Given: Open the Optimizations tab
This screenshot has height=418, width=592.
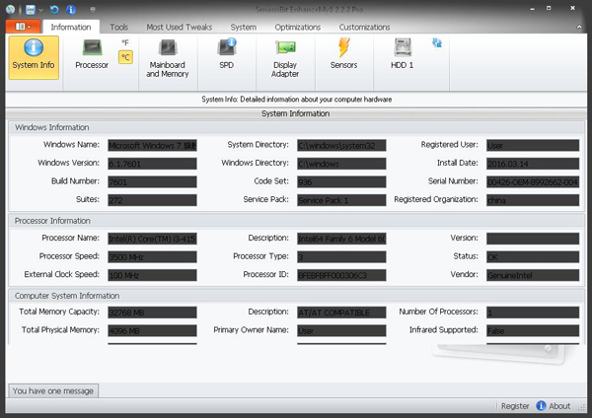Looking at the screenshot, I should [298, 28].
